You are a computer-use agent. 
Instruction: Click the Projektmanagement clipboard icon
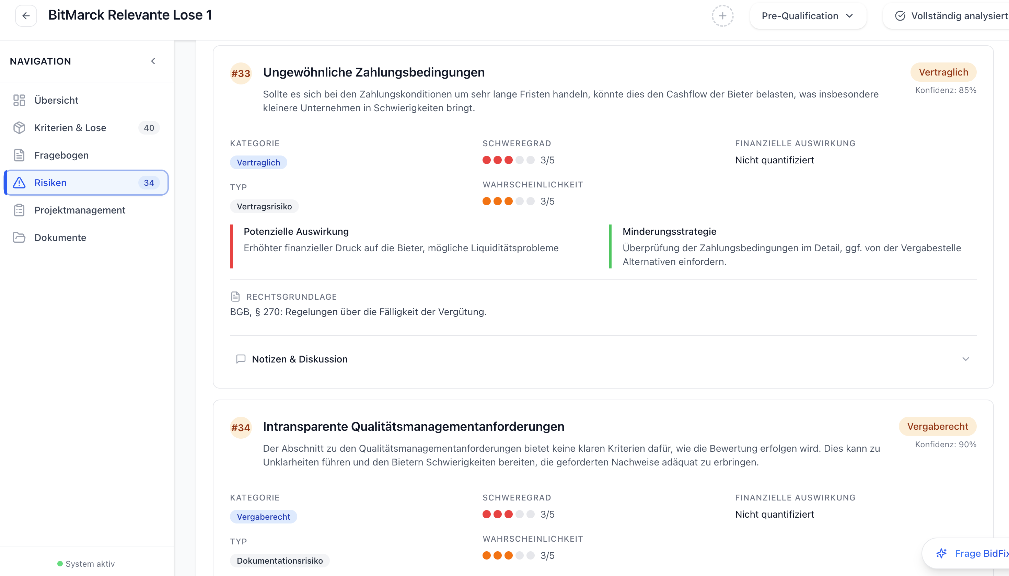tap(19, 210)
